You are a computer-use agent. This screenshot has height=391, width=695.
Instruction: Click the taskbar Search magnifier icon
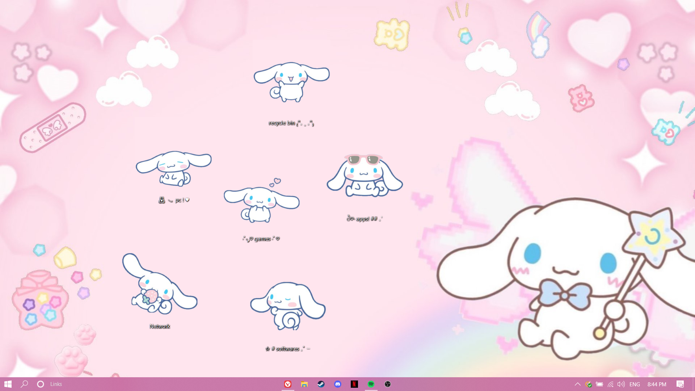(x=24, y=384)
